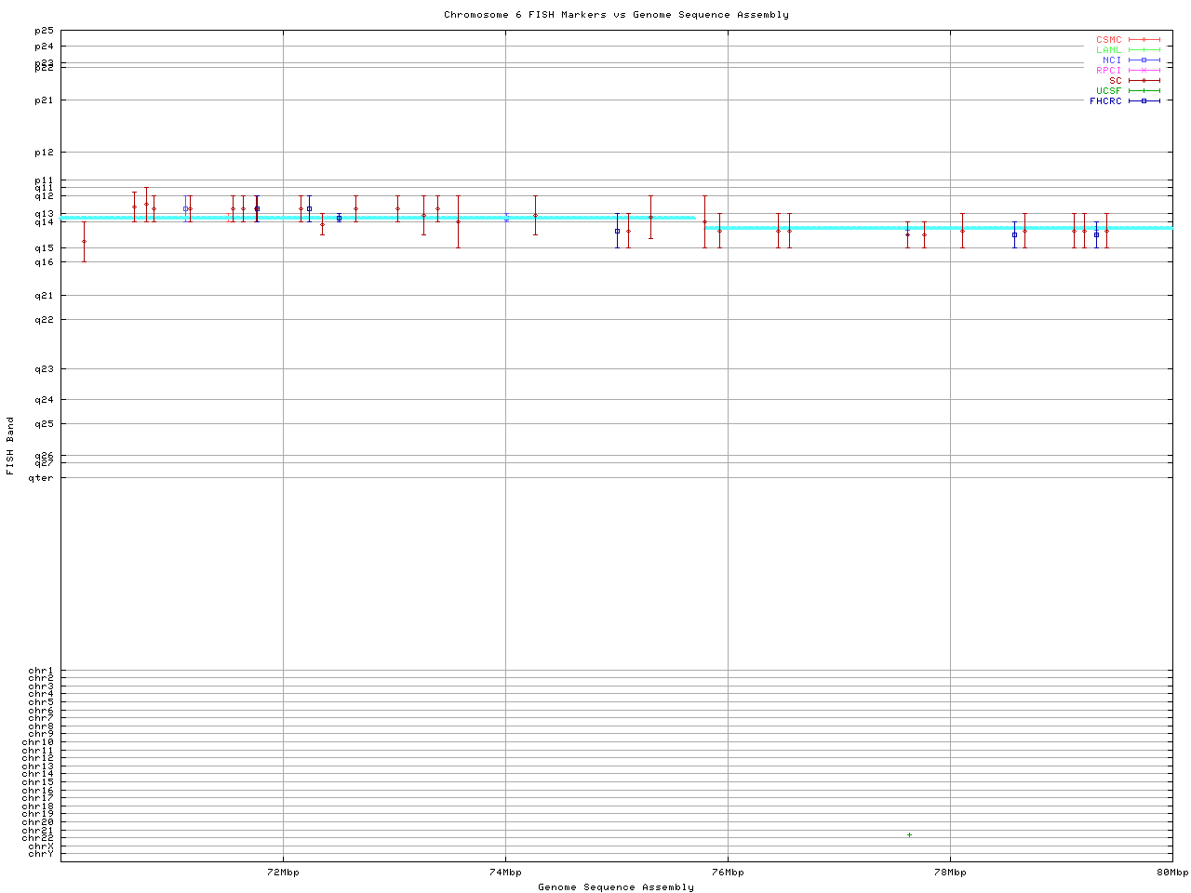Click the CSMC legend label text

[1108, 40]
